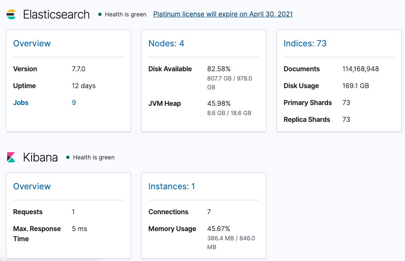Open the Platinum license expiration link
The height and width of the screenshot is (261, 405).
[x=223, y=14]
